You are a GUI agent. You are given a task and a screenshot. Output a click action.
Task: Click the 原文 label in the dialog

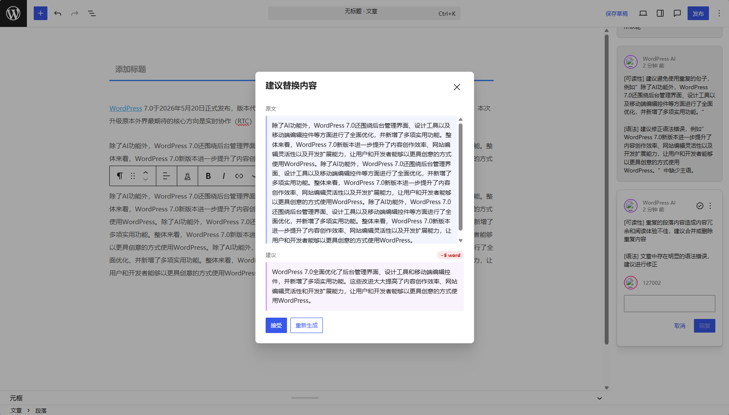pyautogui.click(x=271, y=109)
